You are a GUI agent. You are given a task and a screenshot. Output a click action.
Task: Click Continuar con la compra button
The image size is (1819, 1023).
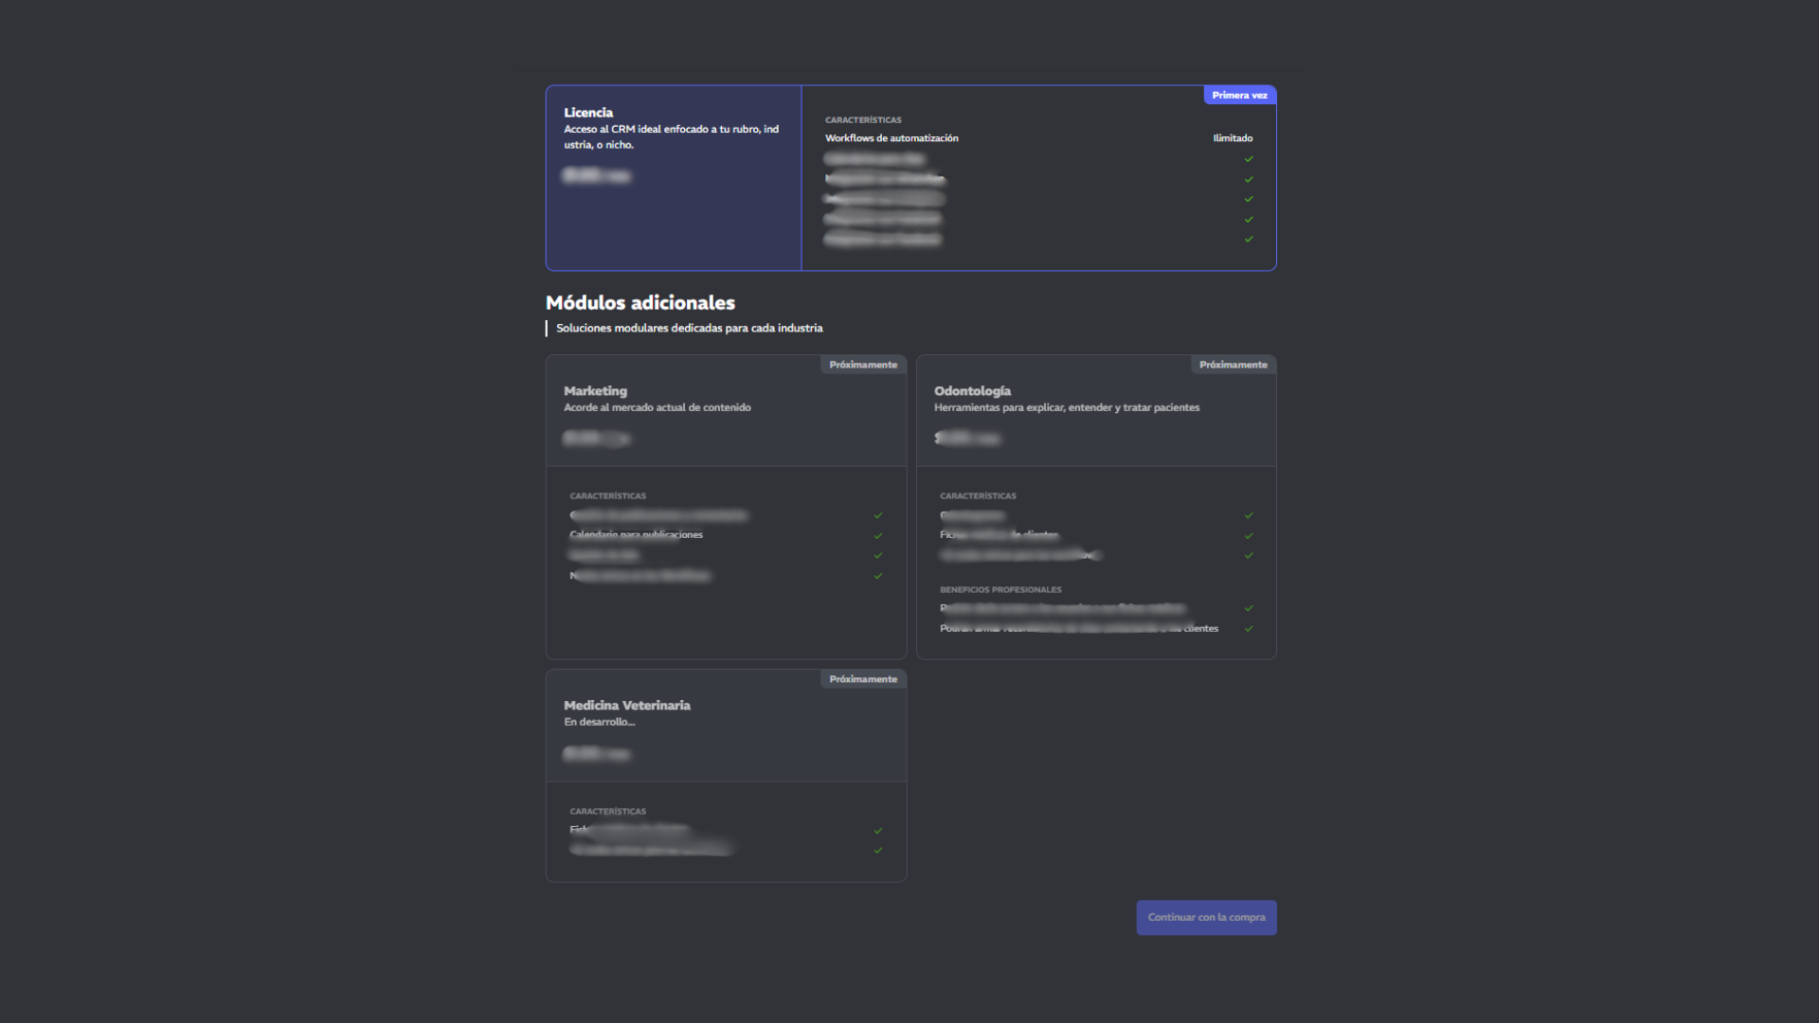(x=1206, y=917)
